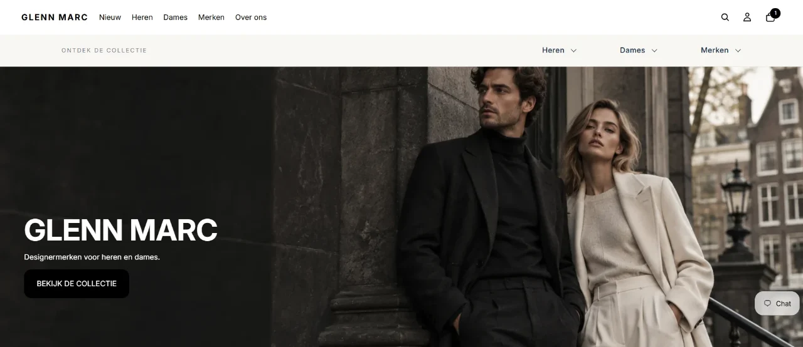Click the Designermerken voor heren en dames tagline

pyautogui.click(x=92, y=257)
